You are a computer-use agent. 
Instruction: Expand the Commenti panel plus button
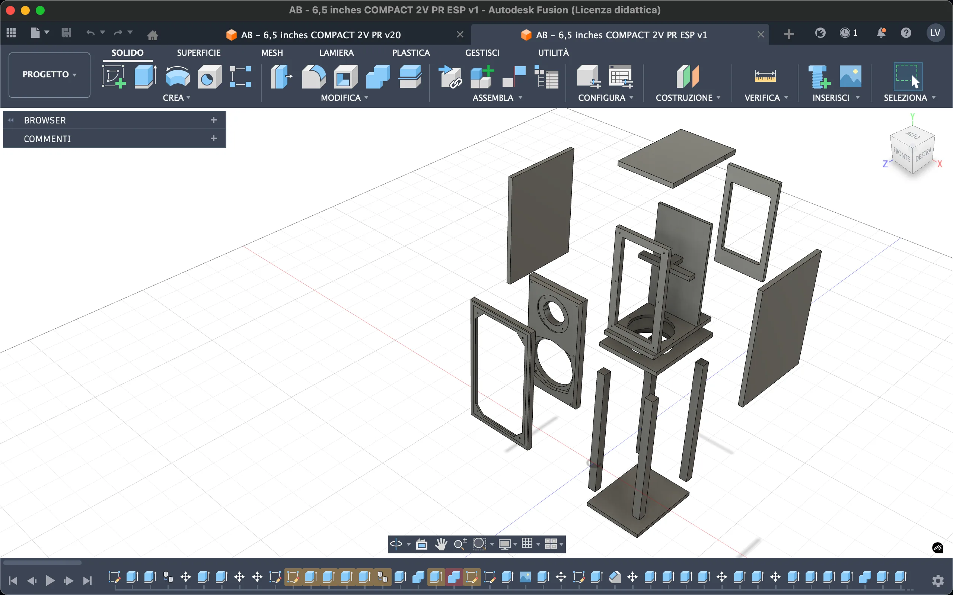coord(213,138)
